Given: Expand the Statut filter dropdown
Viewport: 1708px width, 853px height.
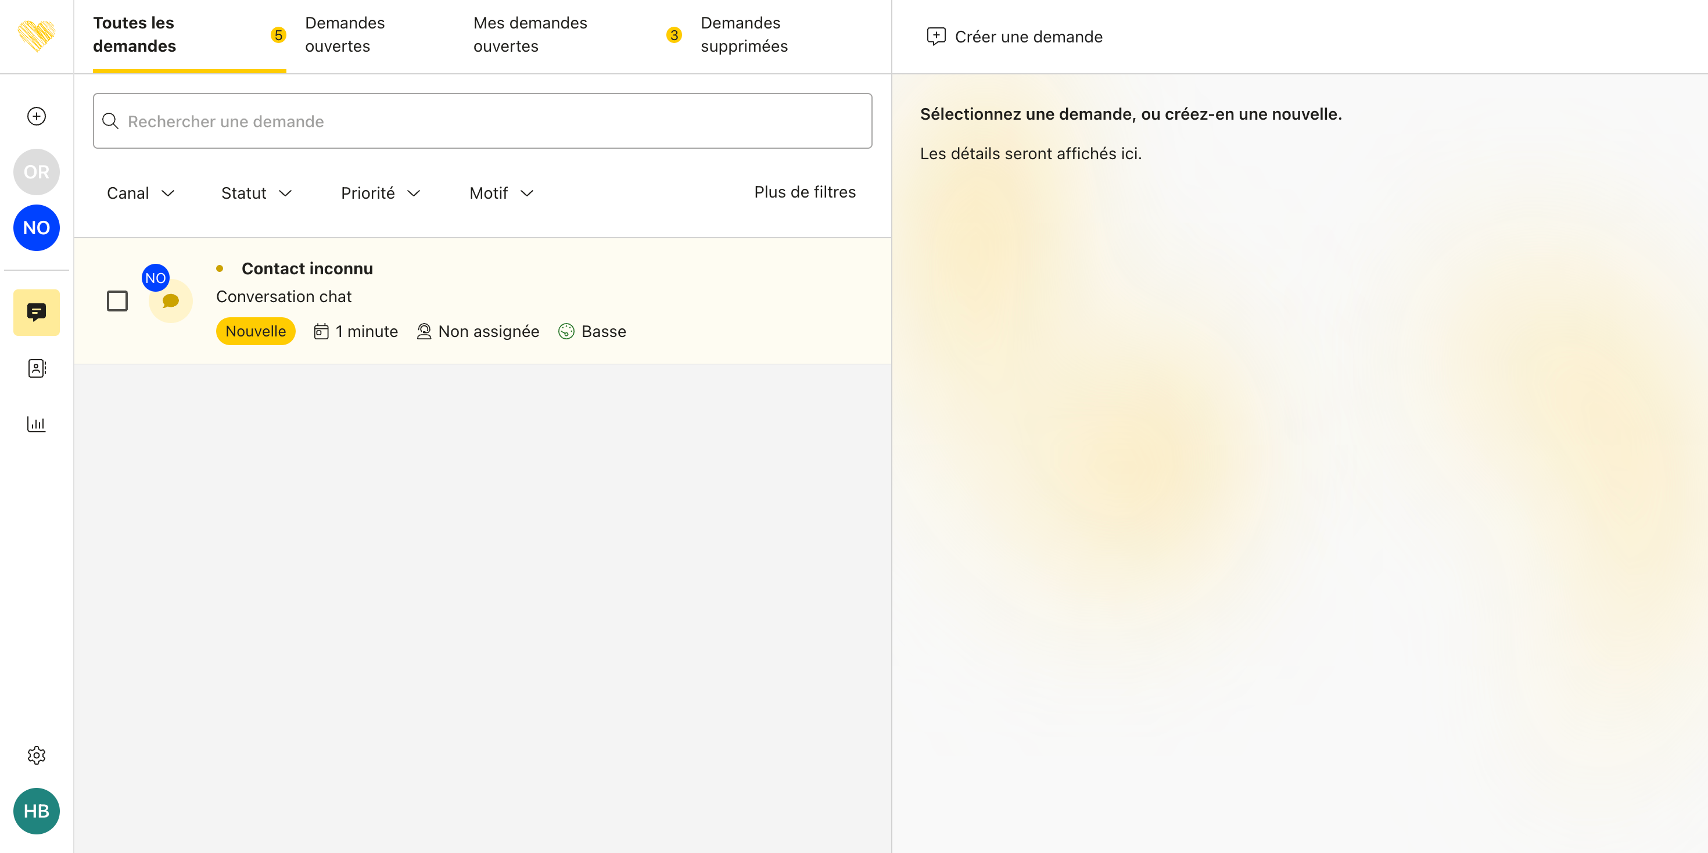Looking at the screenshot, I should 257,193.
